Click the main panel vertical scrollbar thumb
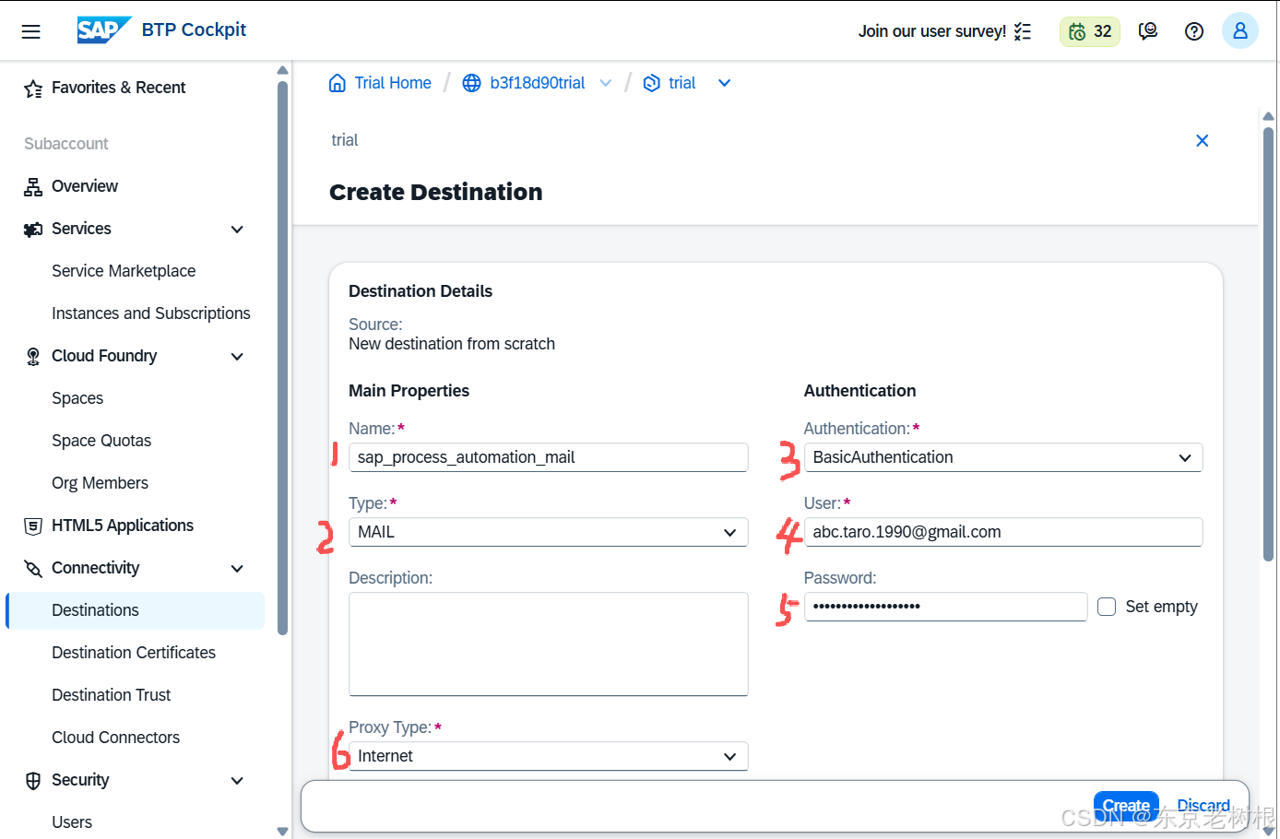 coord(1268,344)
